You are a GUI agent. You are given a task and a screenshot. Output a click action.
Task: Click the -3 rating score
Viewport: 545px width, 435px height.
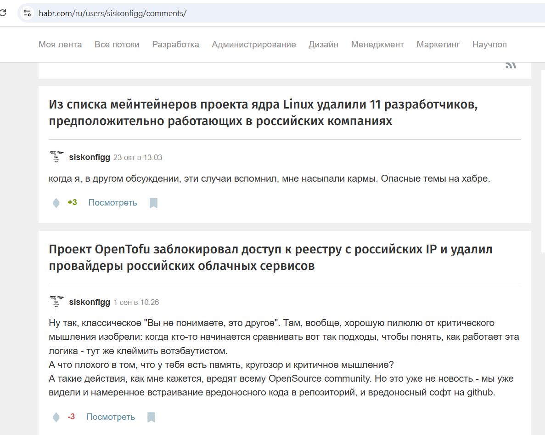click(x=71, y=417)
